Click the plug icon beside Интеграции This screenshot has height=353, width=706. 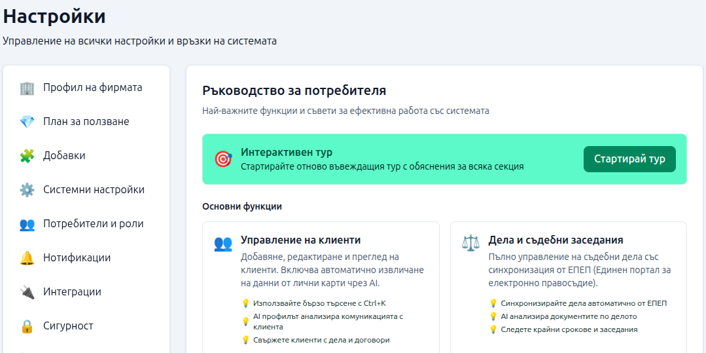(x=27, y=292)
